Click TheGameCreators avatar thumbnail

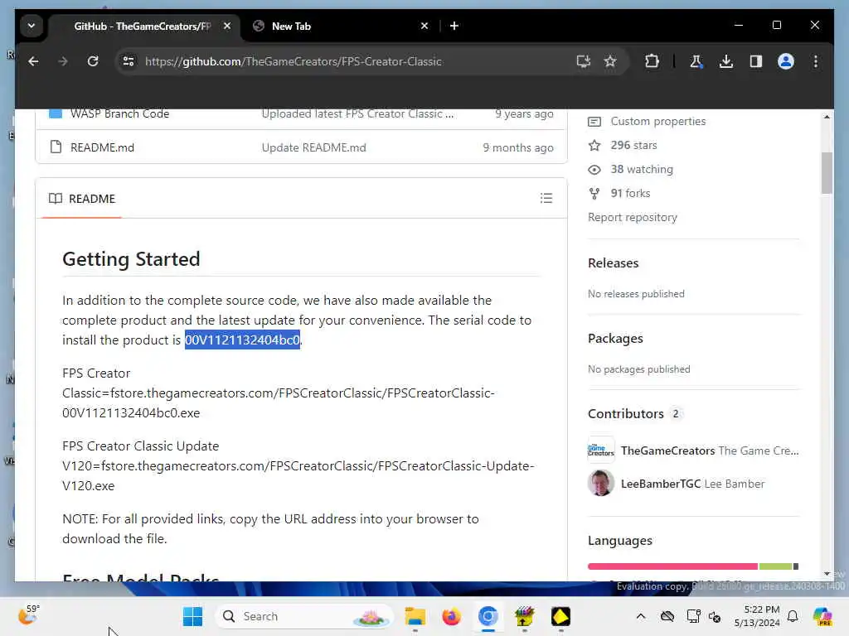(601, 450)
